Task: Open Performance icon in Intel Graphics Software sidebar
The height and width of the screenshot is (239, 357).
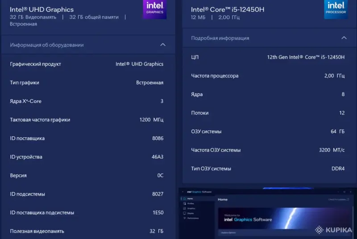Action: coord(184,218)
